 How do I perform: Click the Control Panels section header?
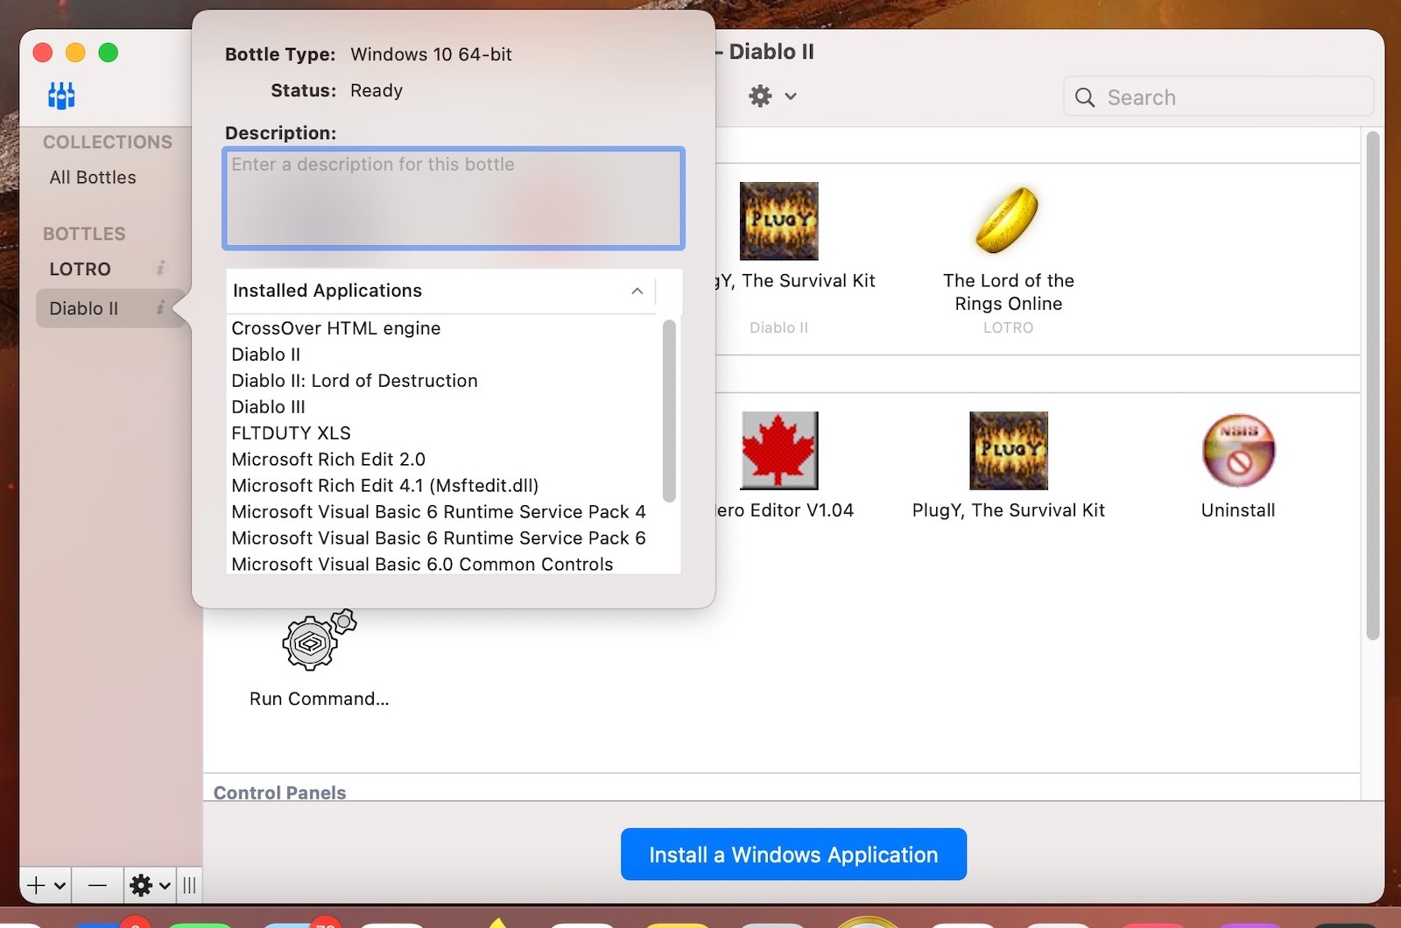coord(280,792)
